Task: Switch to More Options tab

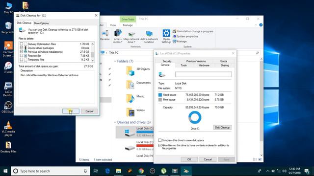Action: click(x=41, y=23)
